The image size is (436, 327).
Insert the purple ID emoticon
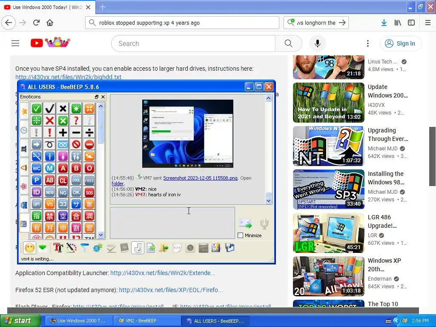pos(37,192)
